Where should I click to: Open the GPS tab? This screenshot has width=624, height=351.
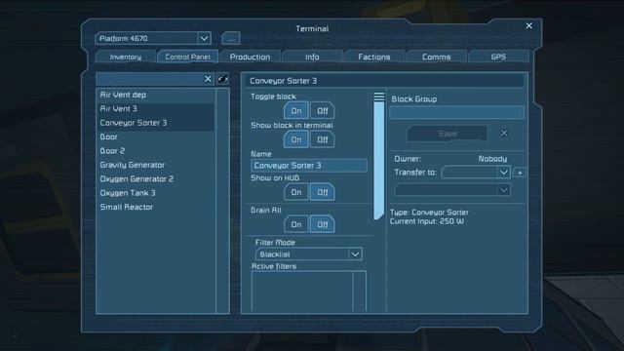[x=498, y=57]
